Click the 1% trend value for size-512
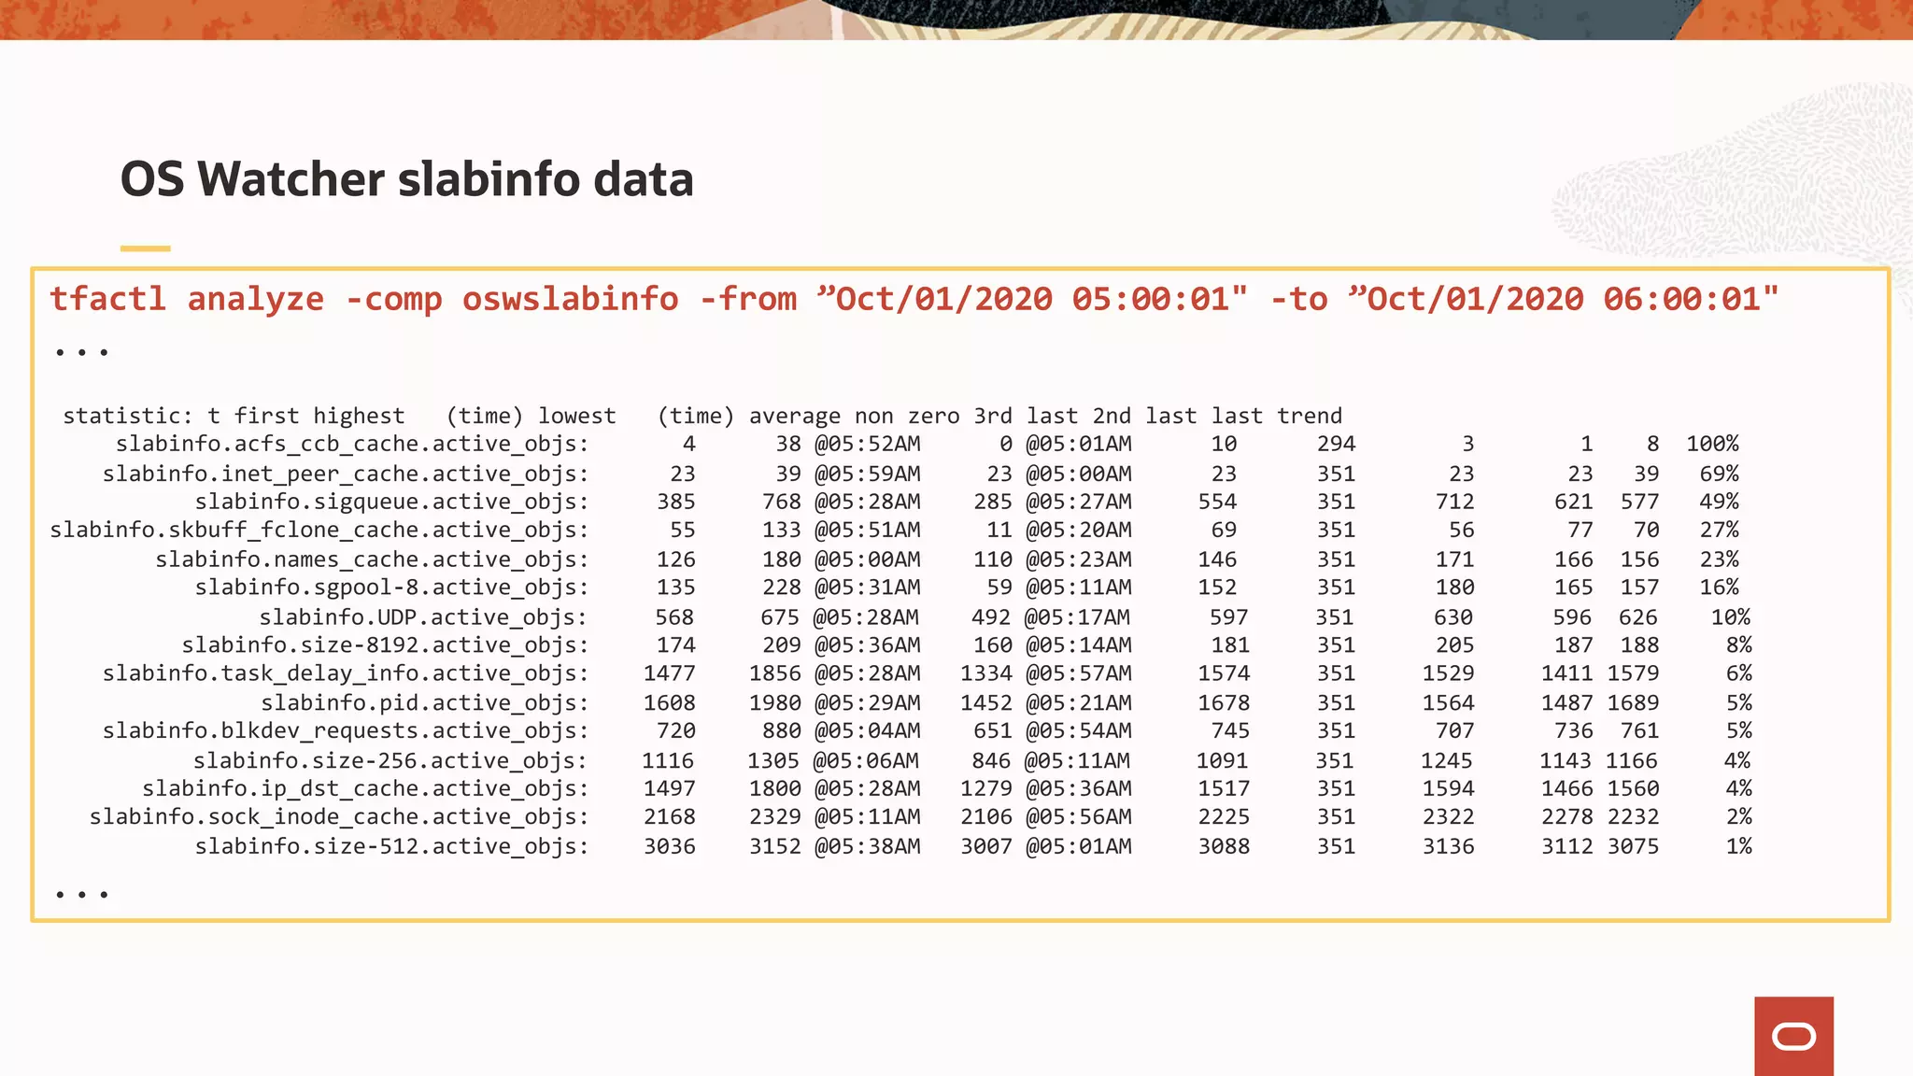1913x1076 pixels. tap(1738, 846)
